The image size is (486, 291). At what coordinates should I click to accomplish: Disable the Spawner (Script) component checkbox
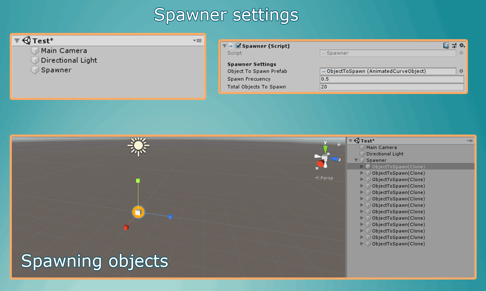[238, 46]
